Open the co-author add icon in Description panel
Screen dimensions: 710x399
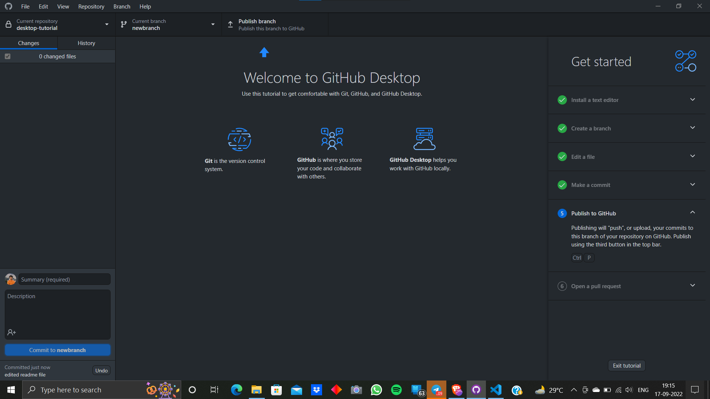pos(11,332)
